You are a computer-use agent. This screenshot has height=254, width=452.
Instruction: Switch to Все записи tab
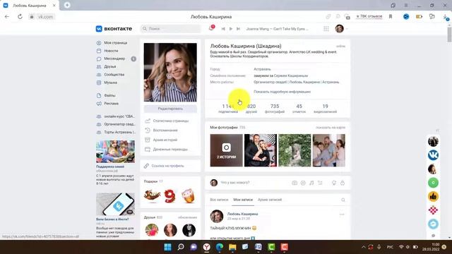(x=219, y=200)
